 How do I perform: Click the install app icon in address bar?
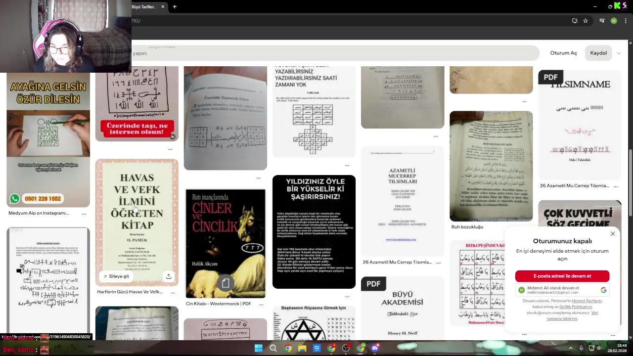coord(575,21)
